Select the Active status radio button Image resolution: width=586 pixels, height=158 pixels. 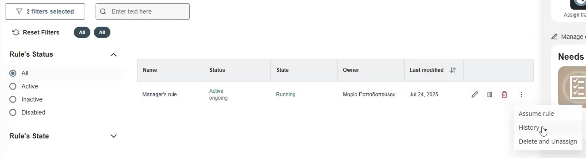tap(13, 86)
